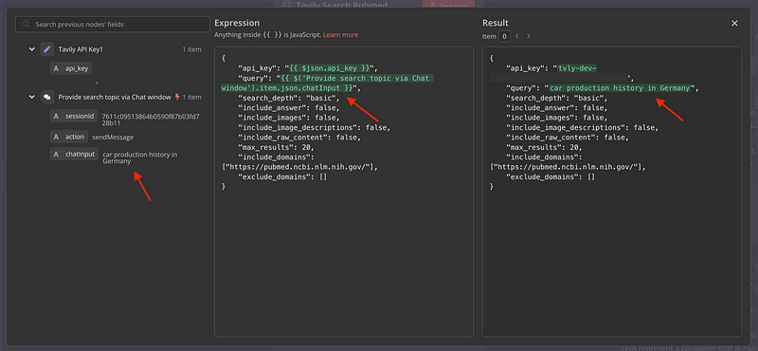The image size is (758, 351).
Task: Click the lightning trigger icon next to Chat window
Action: pos(177,97)
